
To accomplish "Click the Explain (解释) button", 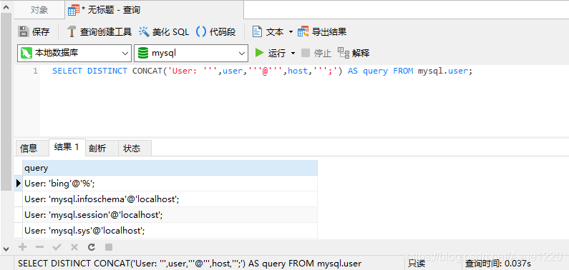I will (354, 53).
